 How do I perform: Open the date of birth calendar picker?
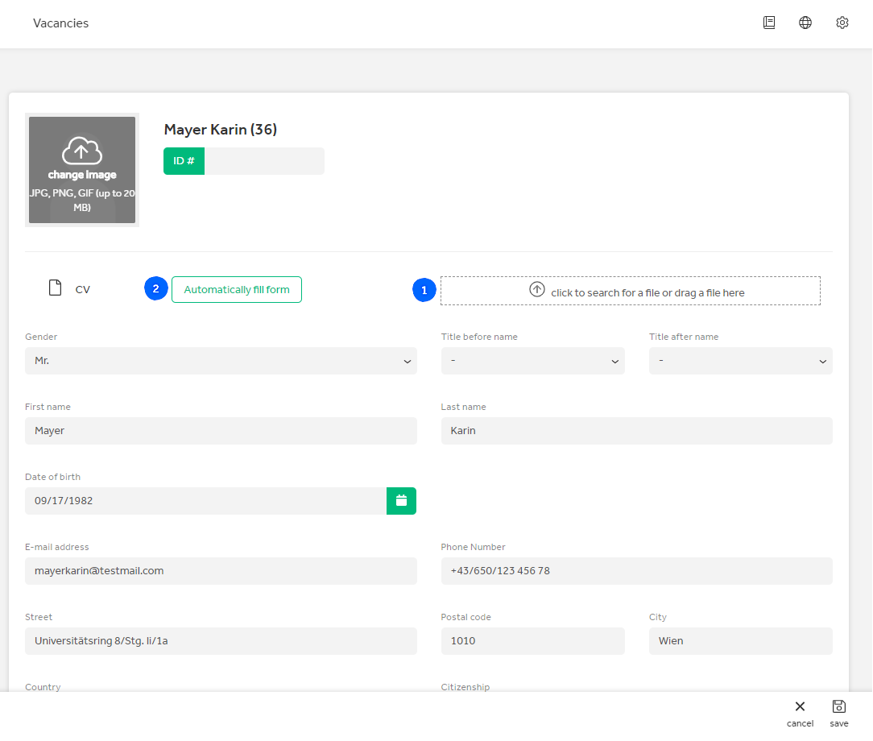pyautogui.click(x=401, y=501)
